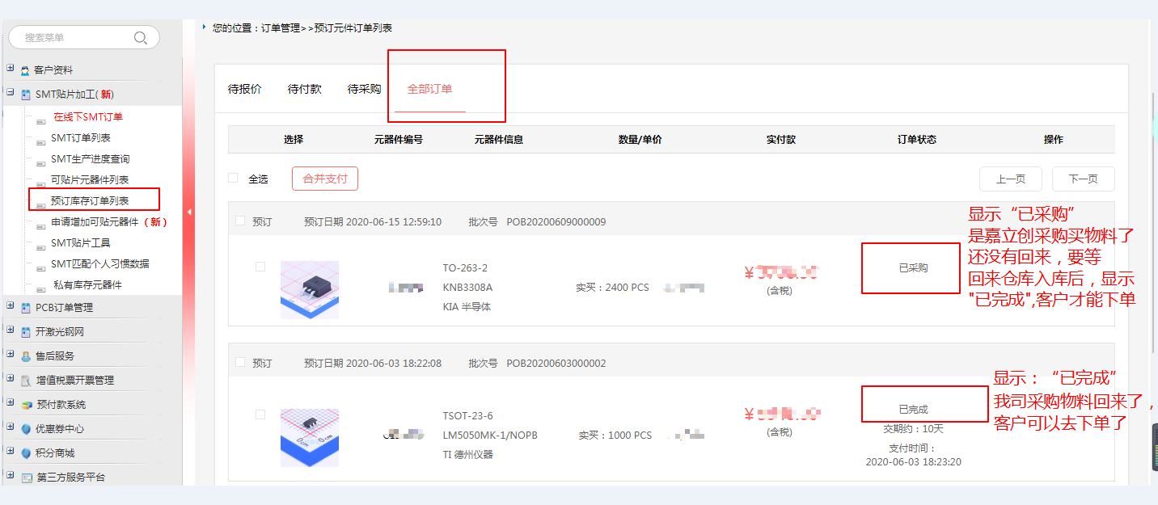This screenshot has height=505, width=1158.
Task: Expand the 增值税票开票管理 tree node
Action: (x=11, y=380)
